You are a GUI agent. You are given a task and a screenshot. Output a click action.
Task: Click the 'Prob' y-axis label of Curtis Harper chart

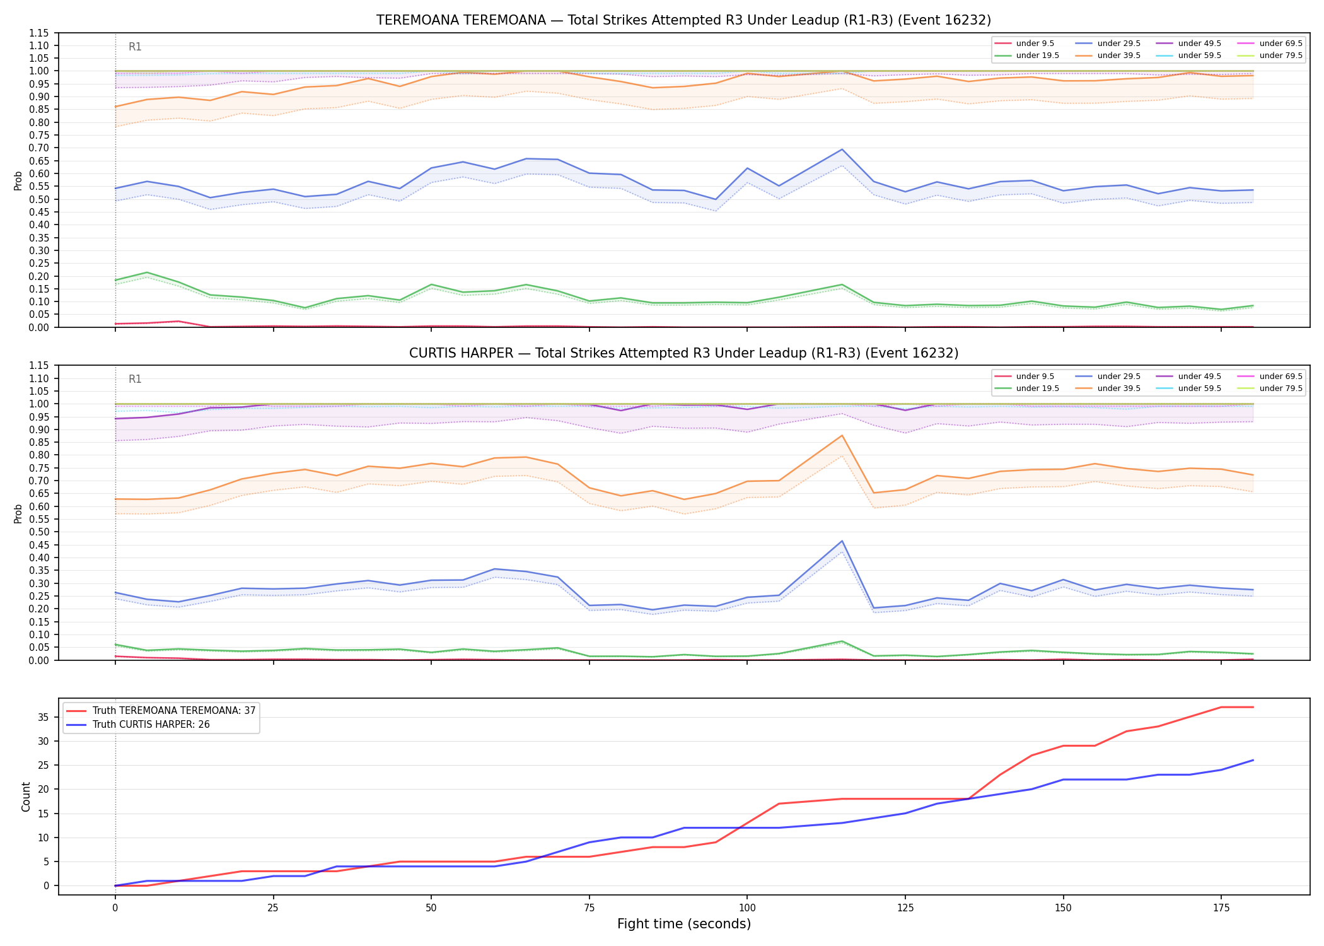[18, 513]
